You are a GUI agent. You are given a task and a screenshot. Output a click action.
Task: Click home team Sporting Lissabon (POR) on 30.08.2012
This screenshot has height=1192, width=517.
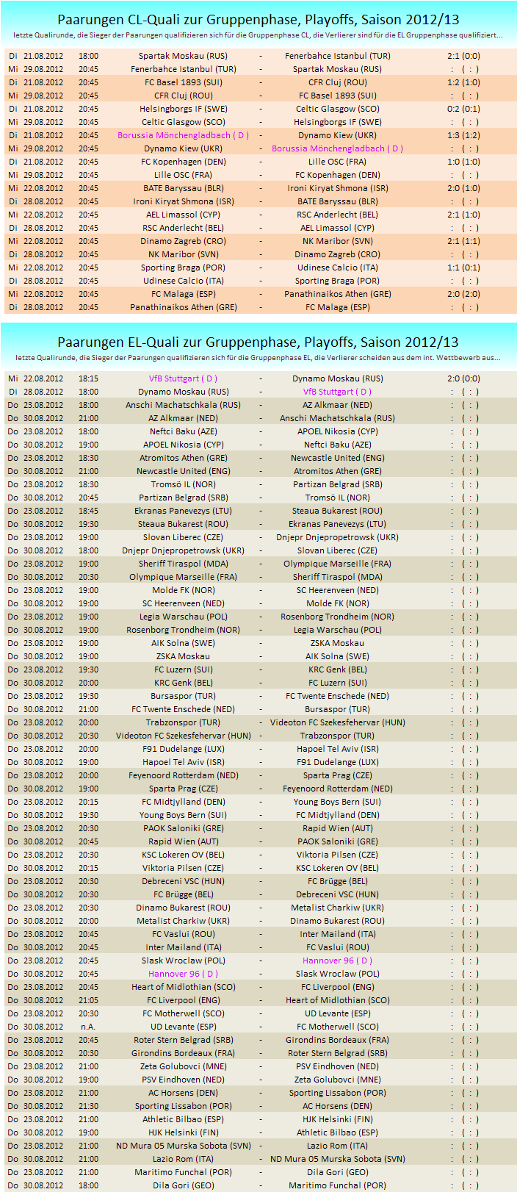[183, 1106]
